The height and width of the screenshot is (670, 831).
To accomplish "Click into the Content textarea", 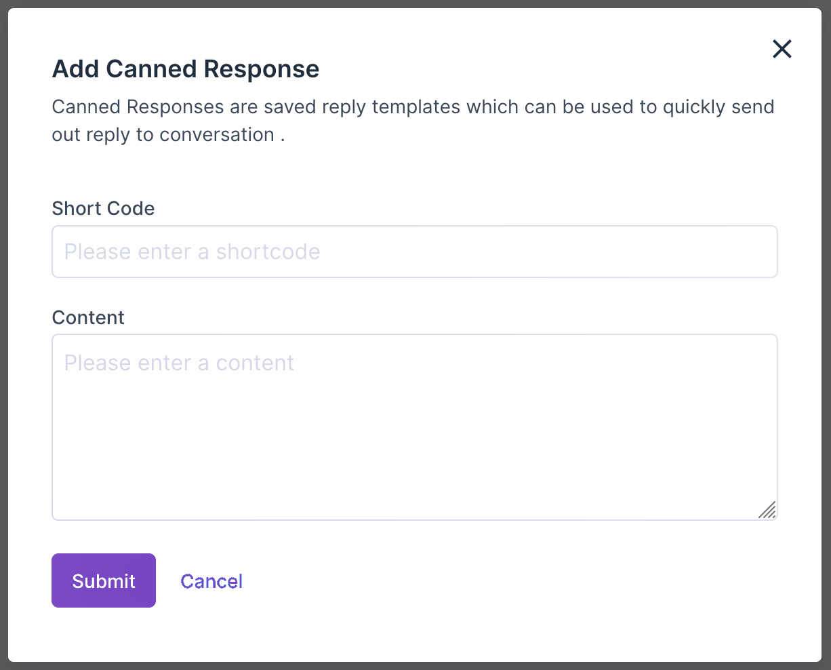I will click(x=414, y=427).
